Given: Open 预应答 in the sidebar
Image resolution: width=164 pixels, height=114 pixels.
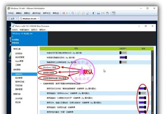Looking at the screenshot, I should [18, 102].
